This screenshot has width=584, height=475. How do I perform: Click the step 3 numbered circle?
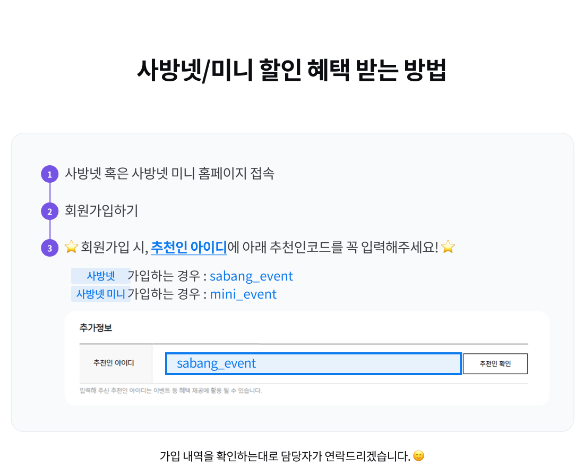pos(49,248)
